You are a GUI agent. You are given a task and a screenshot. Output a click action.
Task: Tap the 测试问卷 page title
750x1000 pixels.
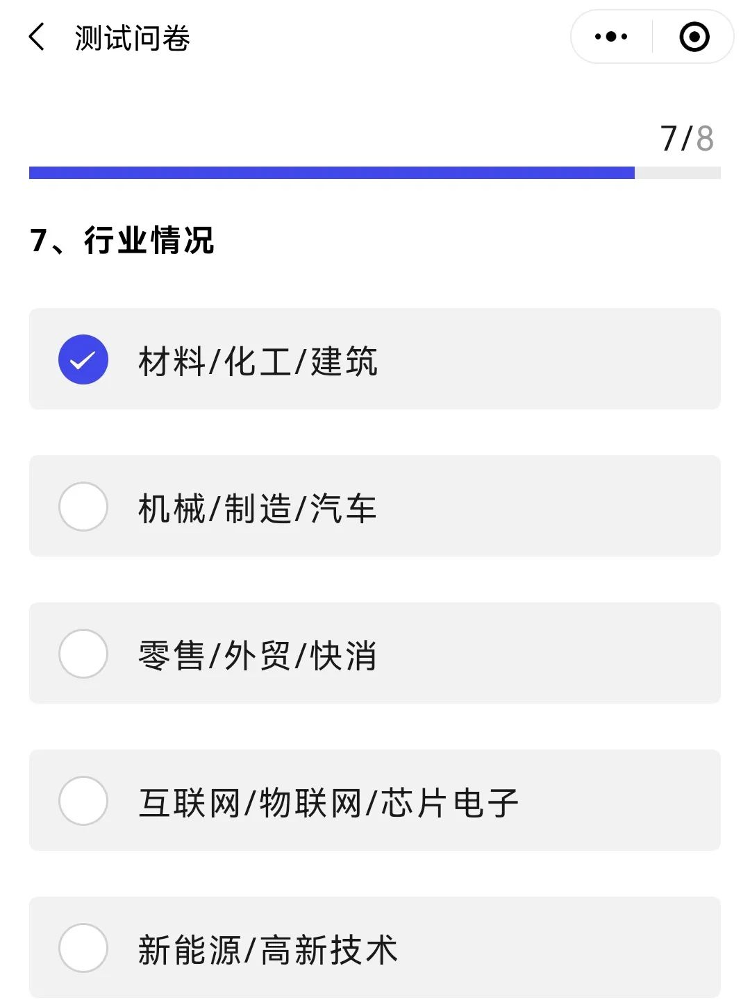point(133,38)
